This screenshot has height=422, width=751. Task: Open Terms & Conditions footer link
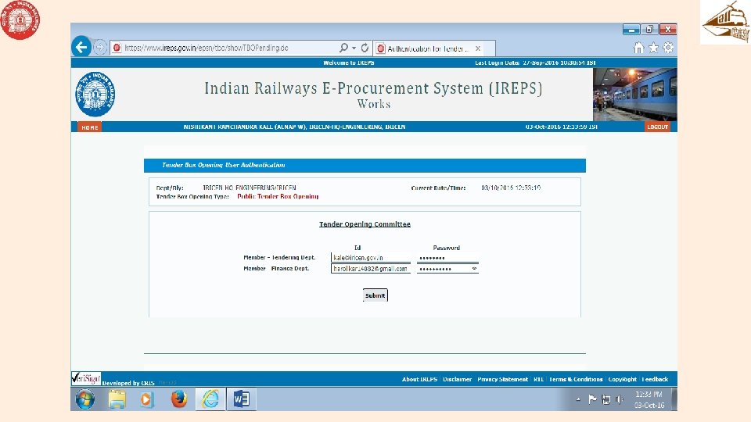576,379
